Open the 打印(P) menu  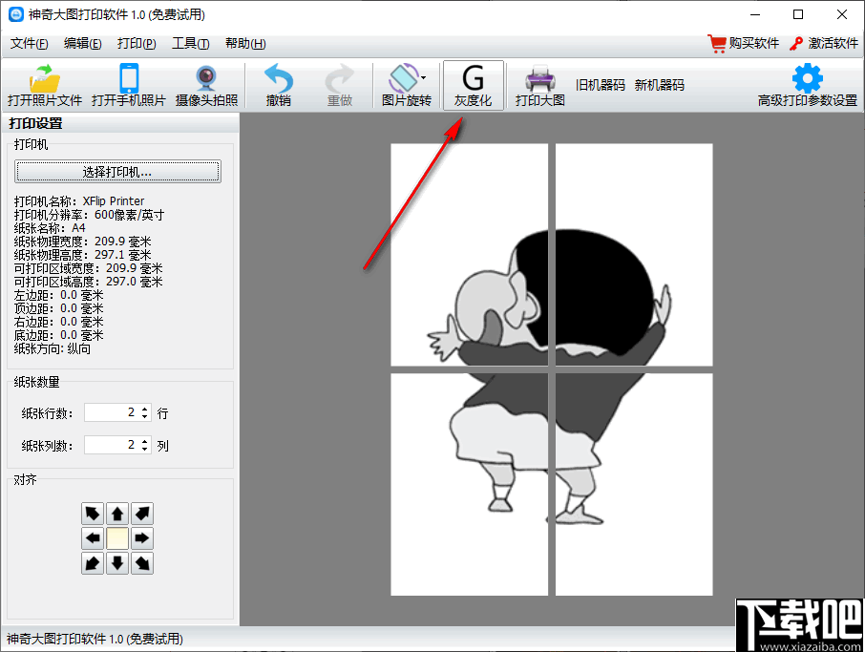click(137, 43)
